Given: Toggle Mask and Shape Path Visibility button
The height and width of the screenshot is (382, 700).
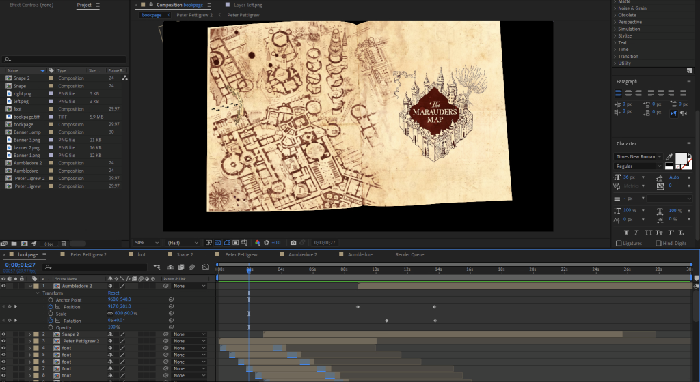Looking at the screenshot, I should point(226,243).
